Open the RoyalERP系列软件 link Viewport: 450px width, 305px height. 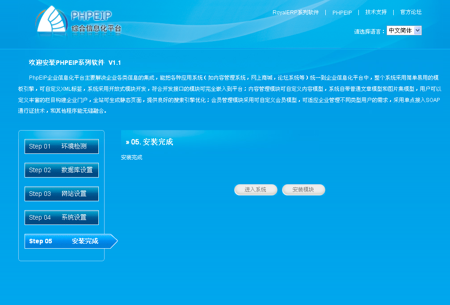[x=295, y=13]
